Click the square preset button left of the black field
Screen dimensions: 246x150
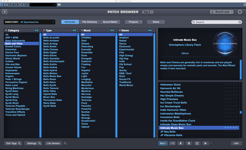(22, 5)
